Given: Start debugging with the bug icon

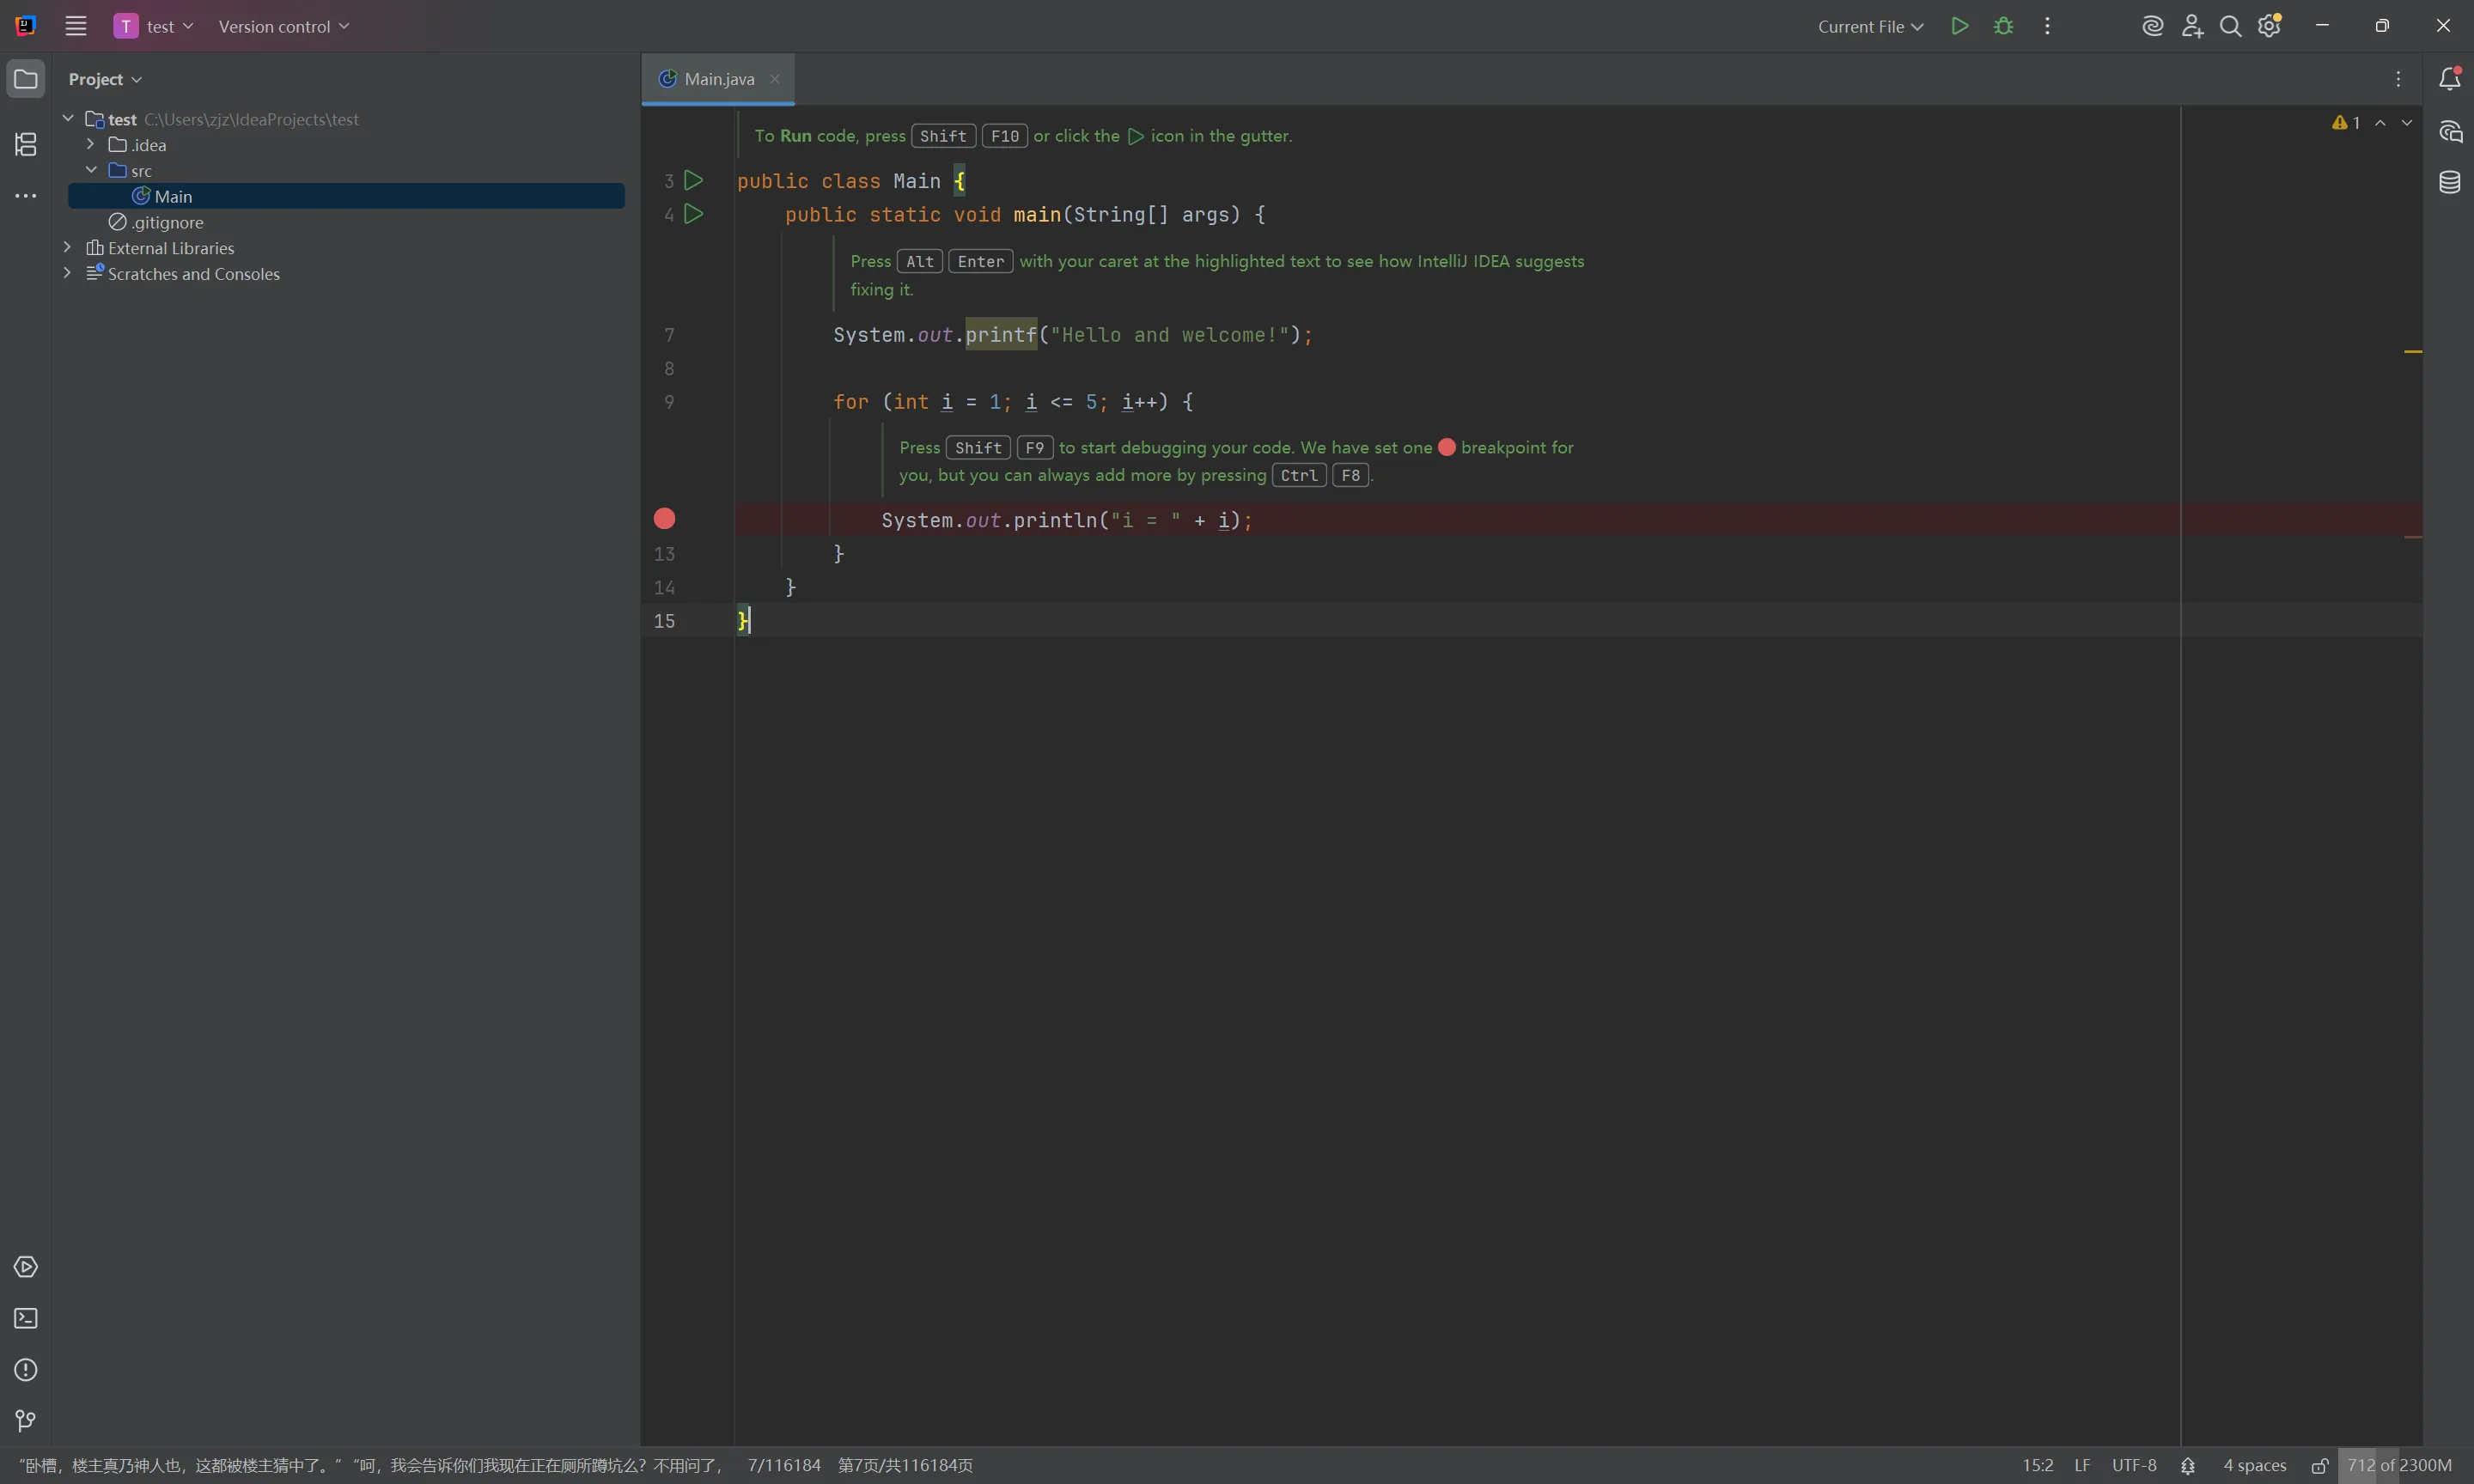Looking at the screenshot, I should 2004,26.
